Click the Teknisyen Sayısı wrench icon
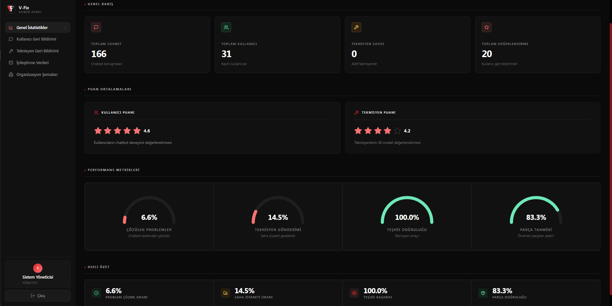The width and height of the screenshot is (612, 306). 356,27
